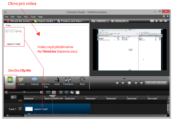The width and height of the screenshot is (173, 121).
Task: Click timeline horizontal scroll right arrow
Action: click(165, 116)
